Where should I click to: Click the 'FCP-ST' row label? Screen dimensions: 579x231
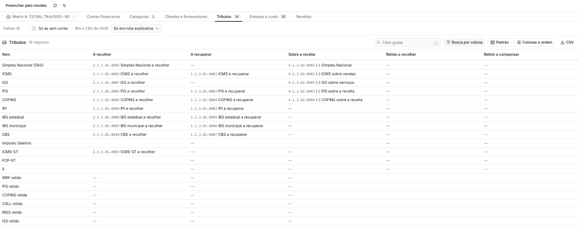coord(9,161)
